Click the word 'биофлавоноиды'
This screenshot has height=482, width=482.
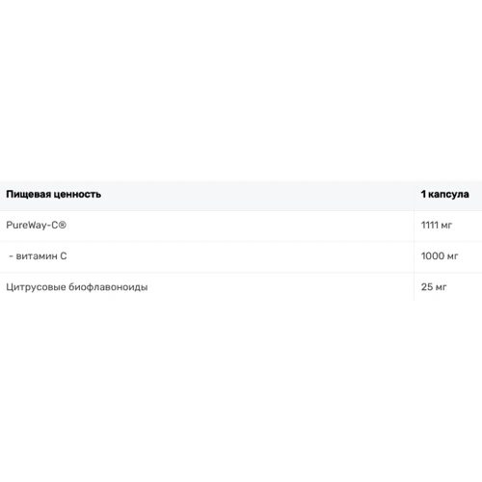tap(108, 287)
